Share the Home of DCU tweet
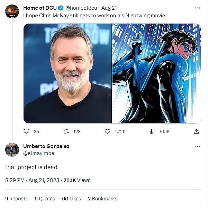This screenshot has height=208, width=208. click(x=196, y=131)
